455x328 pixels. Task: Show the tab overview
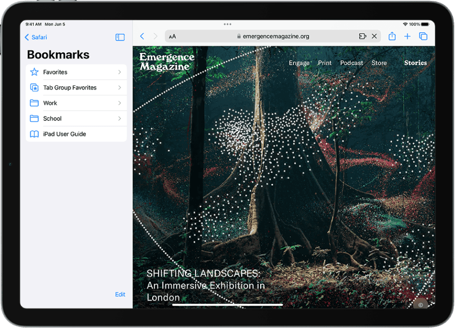click(x=423, y=36)
